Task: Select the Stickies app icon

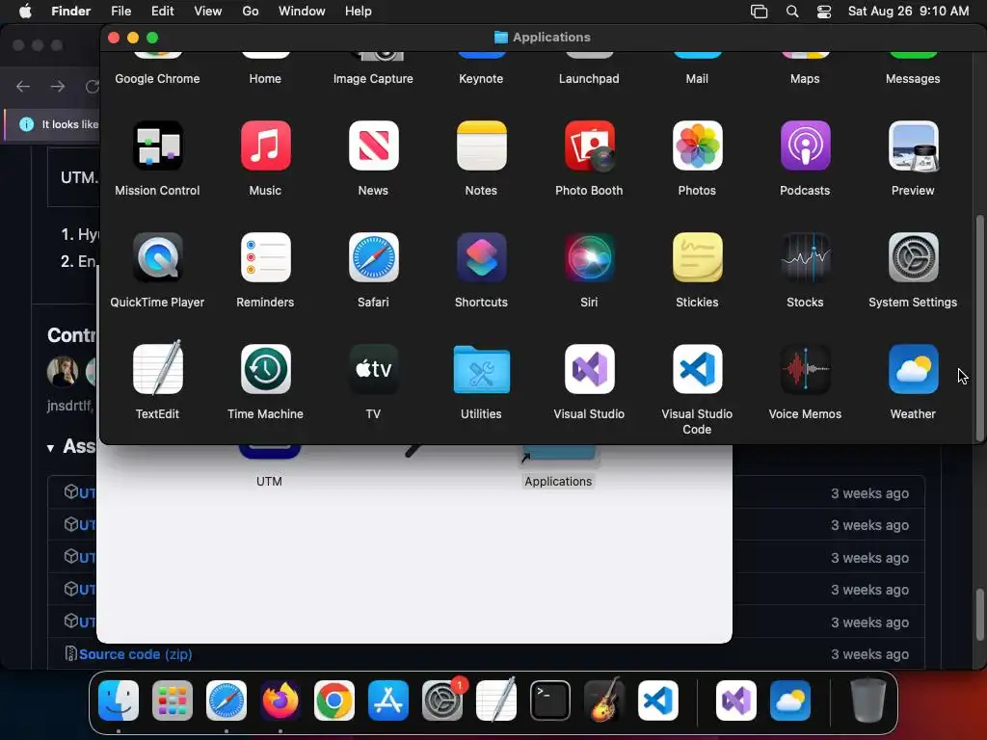Action: [698, 257]
